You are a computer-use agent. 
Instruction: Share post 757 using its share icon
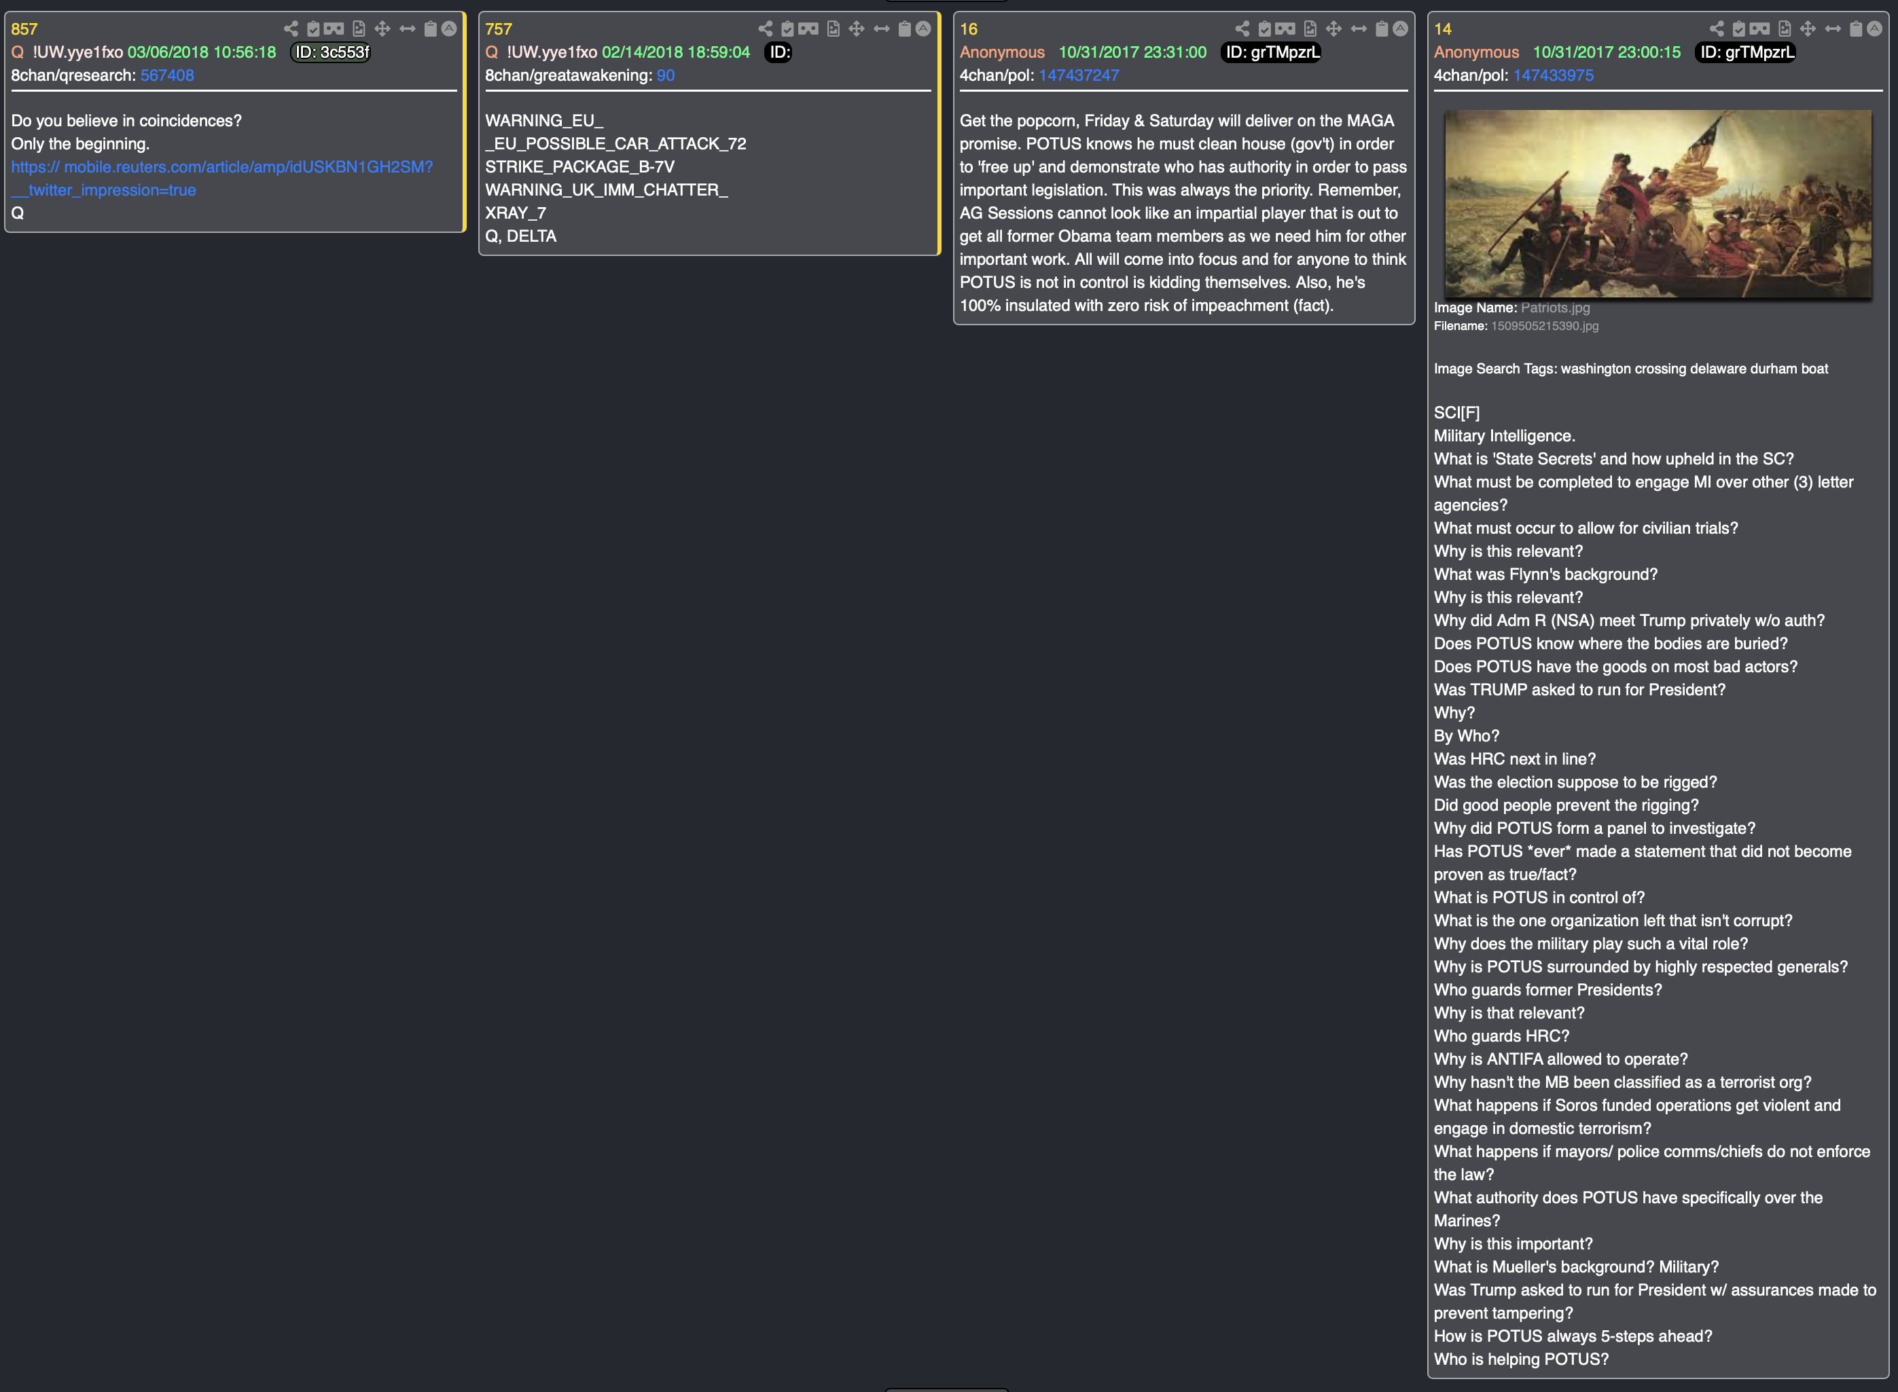pos(766,29)
